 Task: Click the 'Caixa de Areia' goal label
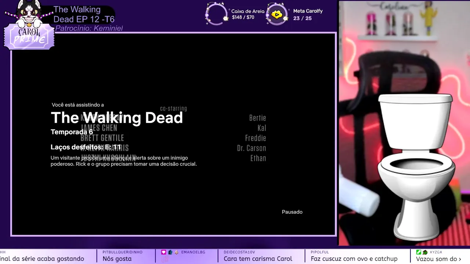pos(248,11)
